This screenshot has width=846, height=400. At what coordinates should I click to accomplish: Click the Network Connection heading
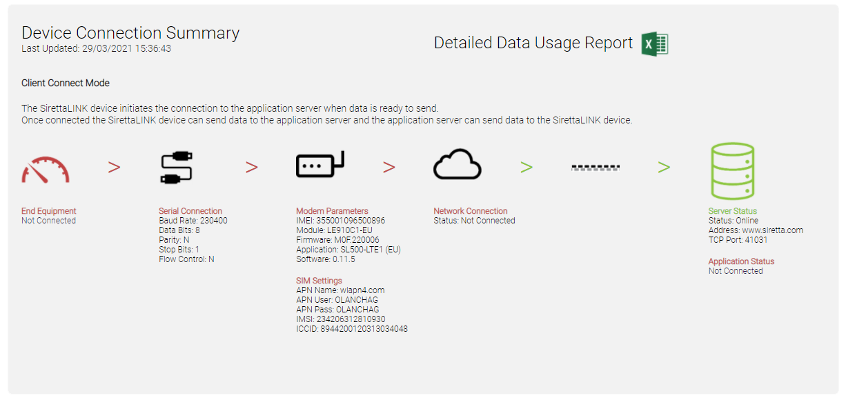(471, 211)
